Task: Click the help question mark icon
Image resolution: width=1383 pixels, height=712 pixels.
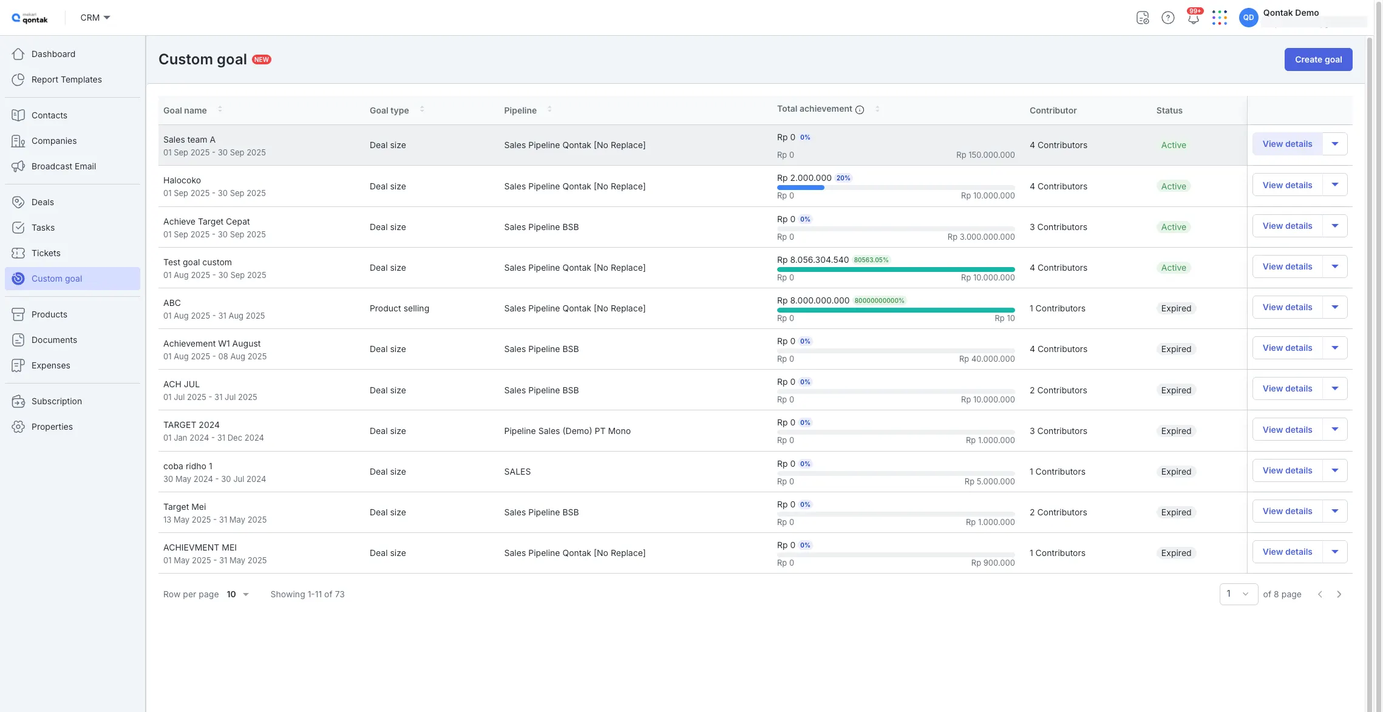Action: pos(1167,18)
